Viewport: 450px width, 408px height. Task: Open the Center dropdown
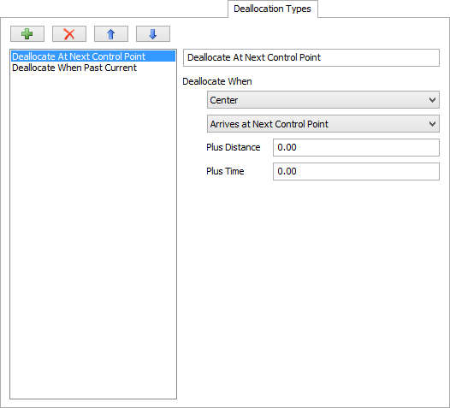pyautogui.click(x=323, y=100)
